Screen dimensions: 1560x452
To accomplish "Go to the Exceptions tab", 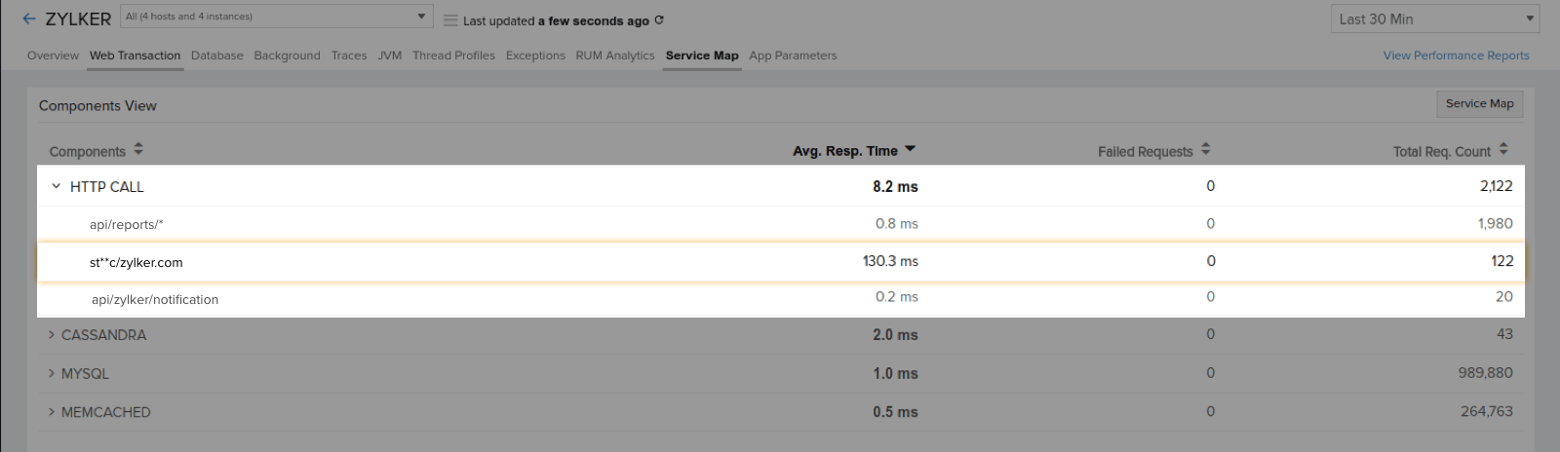I will (535, 56).
